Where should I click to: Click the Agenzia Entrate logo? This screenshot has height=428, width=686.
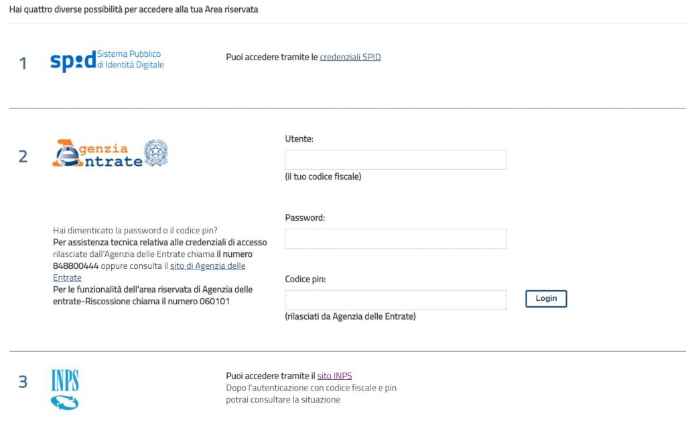pyautogui.click(x=111, y=153)
